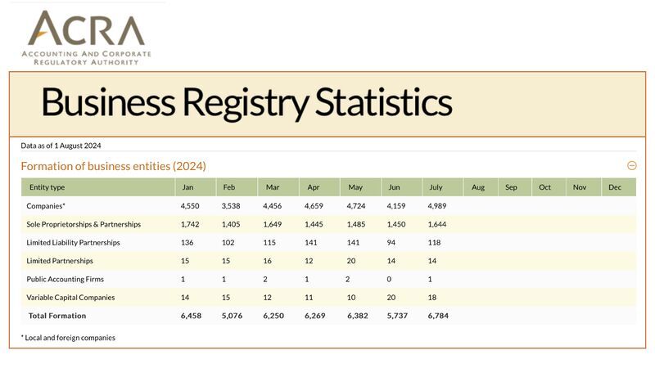
Task: Select the Variable Capital Companies row label
Action: point(70,298)
